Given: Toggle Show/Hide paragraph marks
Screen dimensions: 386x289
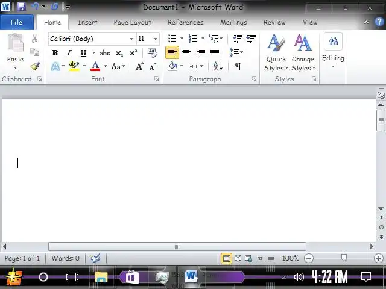Looking at the screenshot, I should tap(238, 66).
